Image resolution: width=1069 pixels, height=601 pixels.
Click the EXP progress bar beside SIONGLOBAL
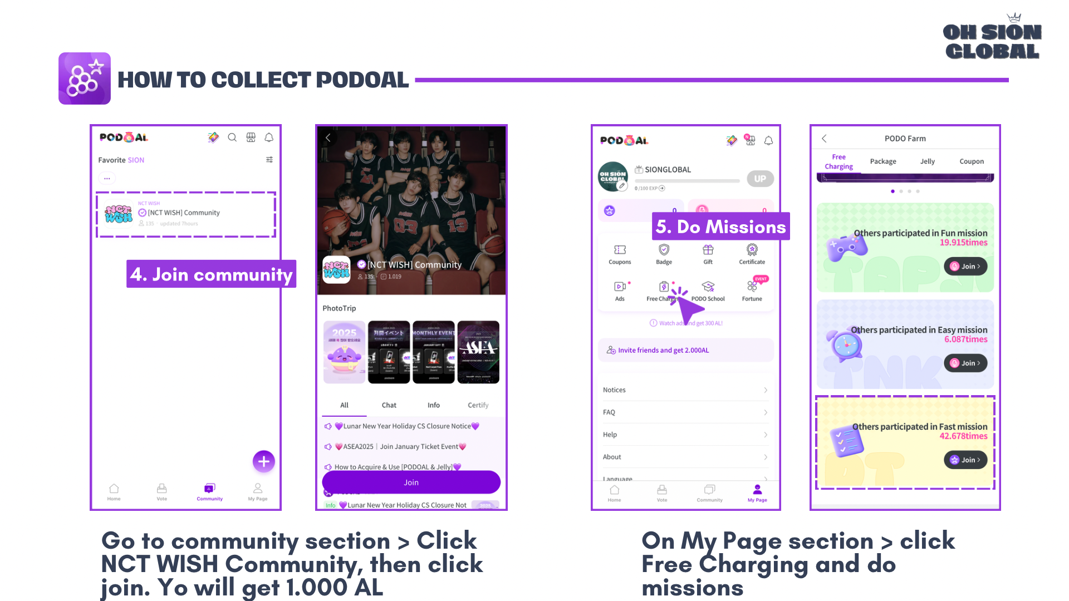[x=687, y=181]
